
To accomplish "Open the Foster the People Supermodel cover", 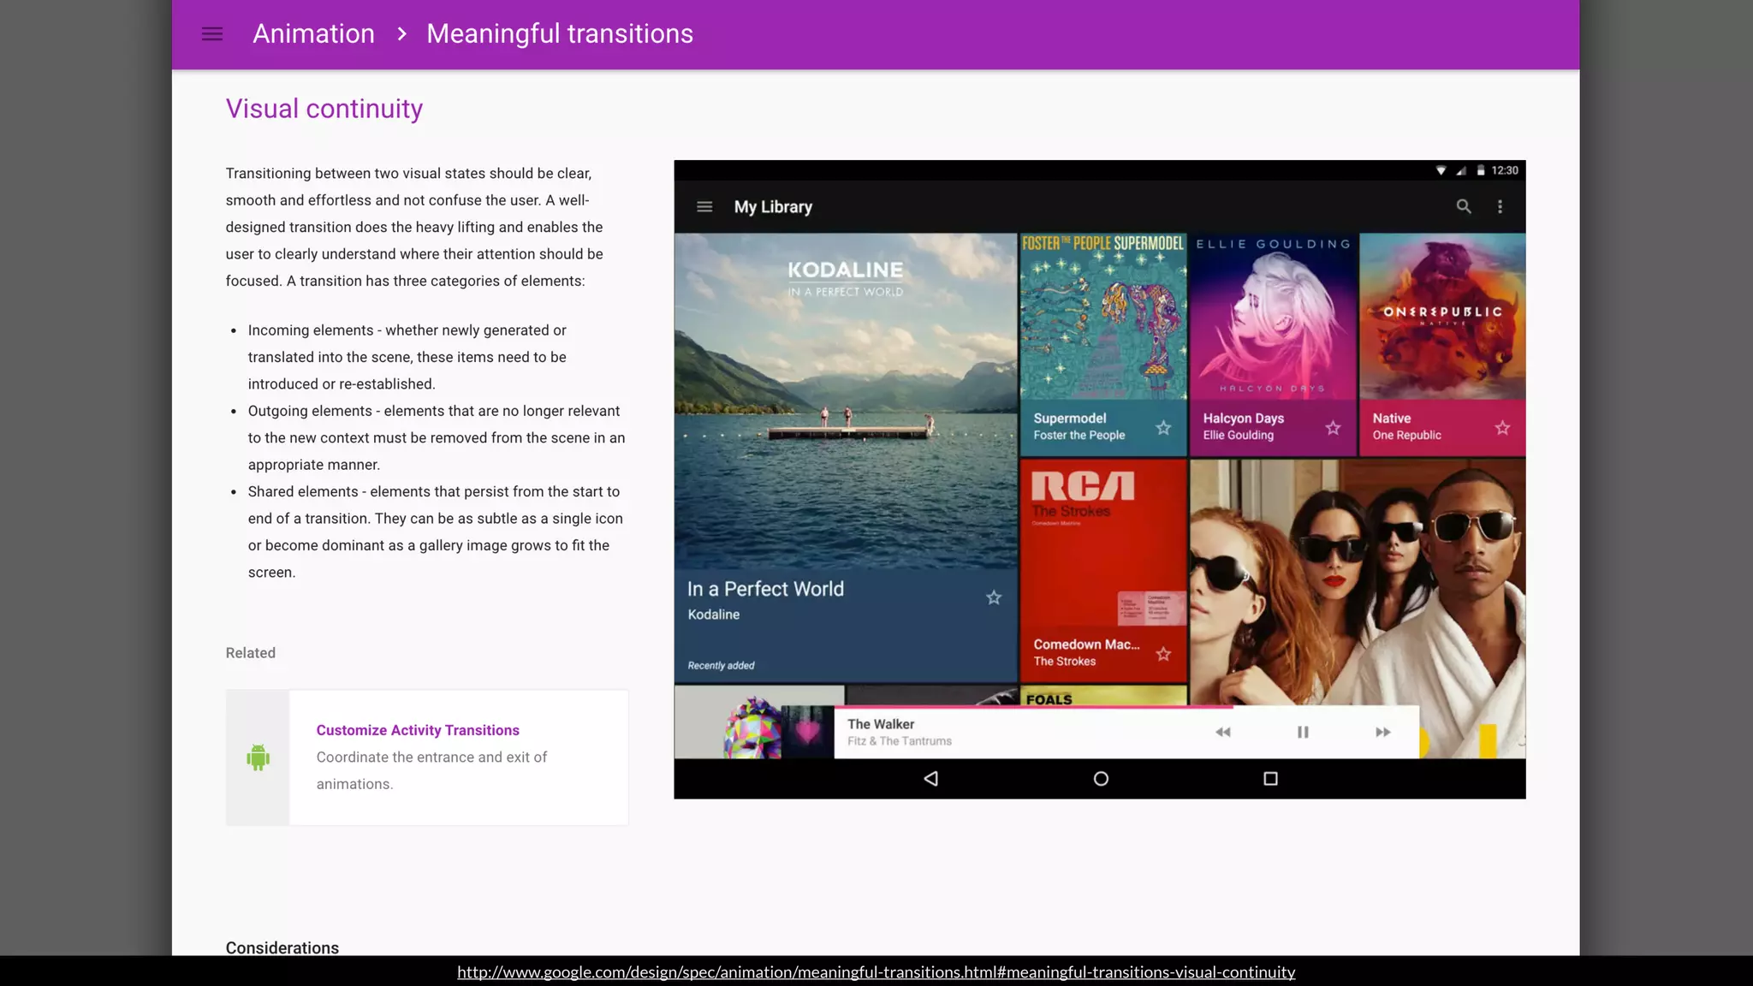I will pos(1103,317).
